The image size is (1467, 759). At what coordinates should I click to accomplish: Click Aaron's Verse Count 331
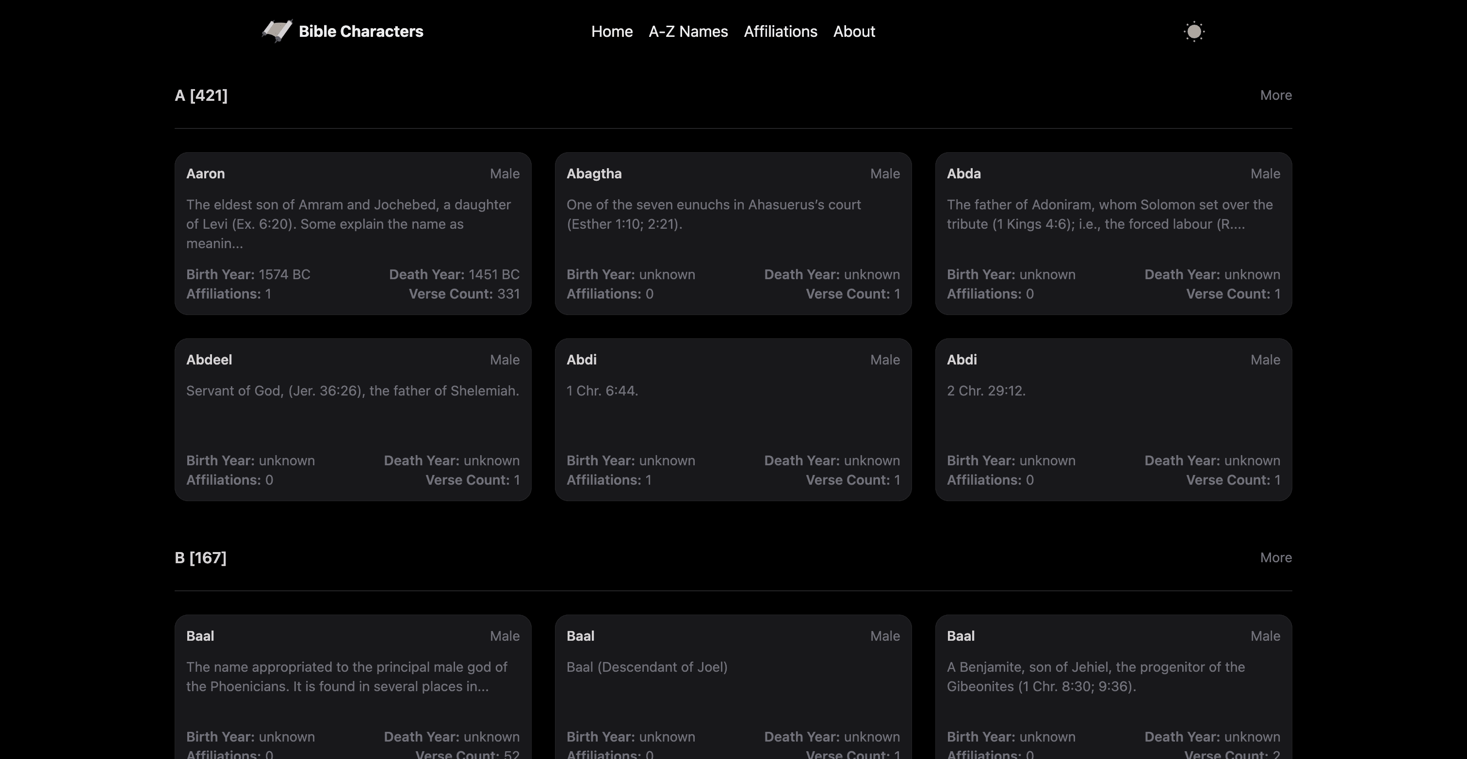pos(464,294)
